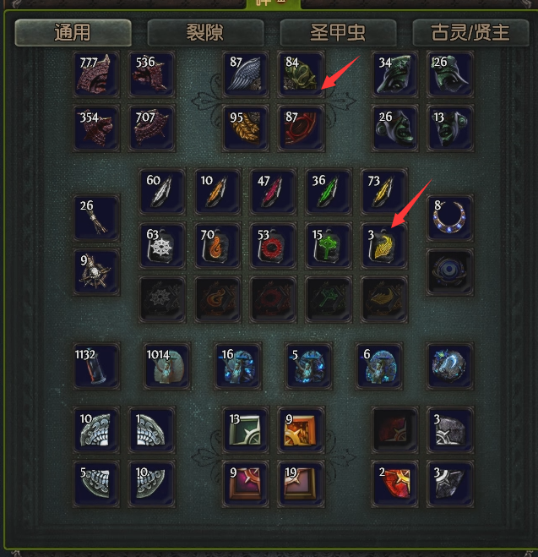The width and height of the screenshot is (538, 557).
Task: Choose the white splinter stack of 60
Action: 162,192
